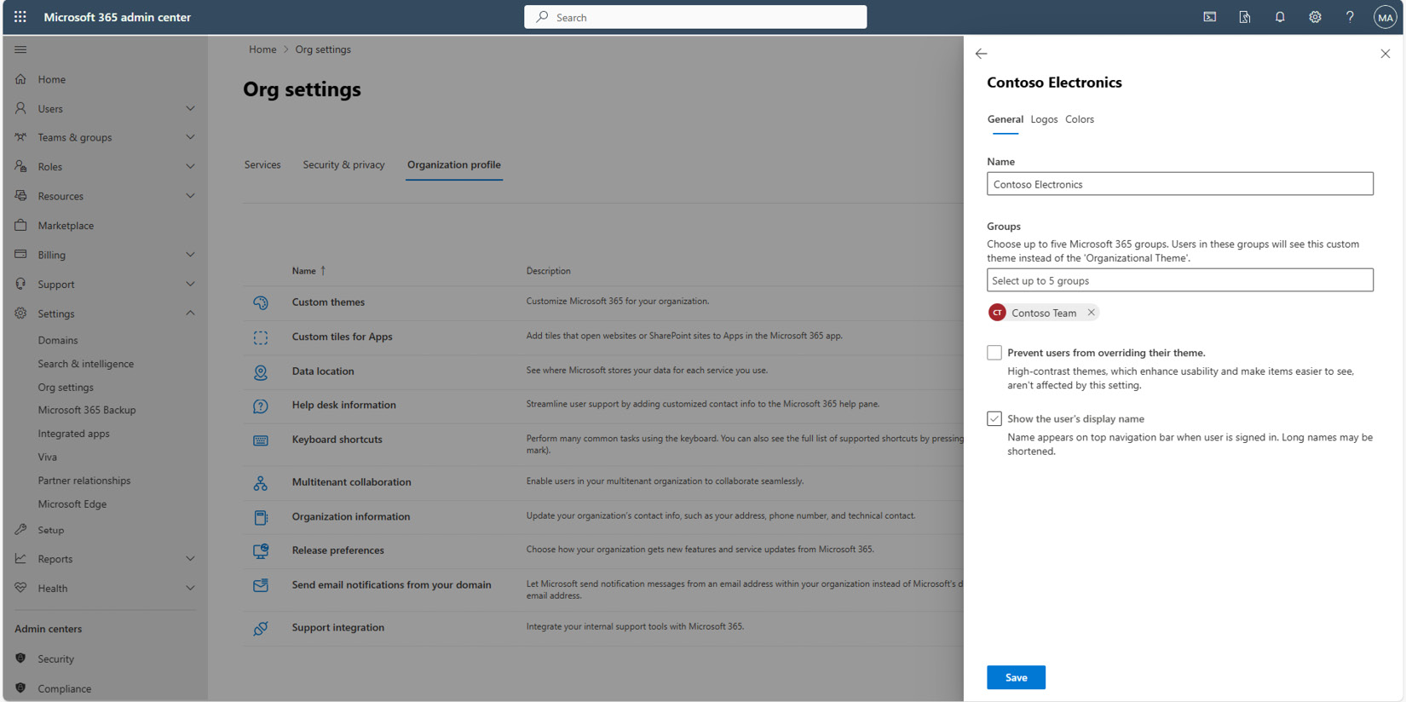Toggle the hamburger navigation menu
The height and width of the screenshot is (702, 1406).
pos(20,49)
